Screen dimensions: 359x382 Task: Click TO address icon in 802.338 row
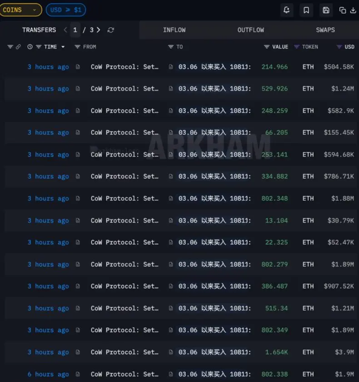coord(171,374)
